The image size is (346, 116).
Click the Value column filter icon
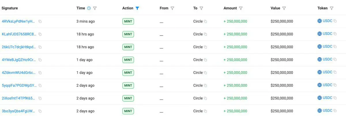(284, 8)
